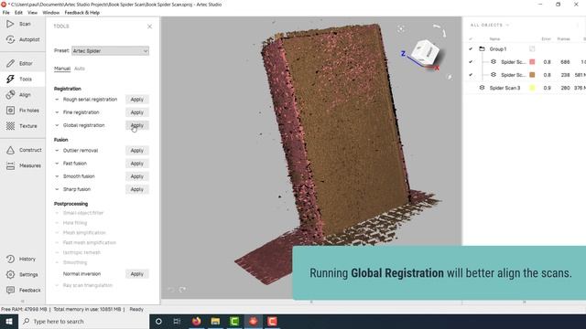The height and width of the screenshot is (329, 586).
Task: Click the scan icon on the 686-frame Spider scan row
Action: click(x=494, y=62)
